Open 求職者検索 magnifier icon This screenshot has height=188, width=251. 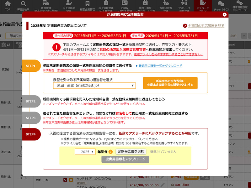pyautogui.click(x=23, y=4)
